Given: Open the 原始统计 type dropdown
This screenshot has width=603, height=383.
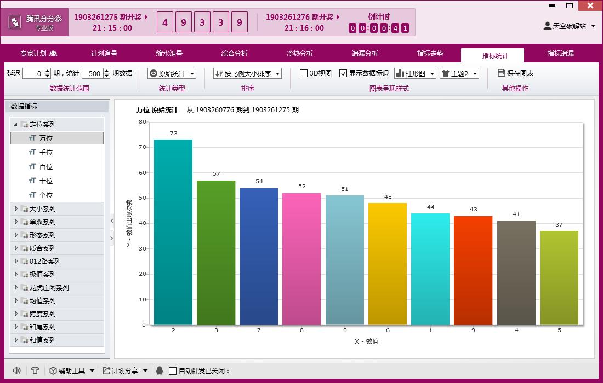Looking at the screenshot, I should click(x=172, y=73).
